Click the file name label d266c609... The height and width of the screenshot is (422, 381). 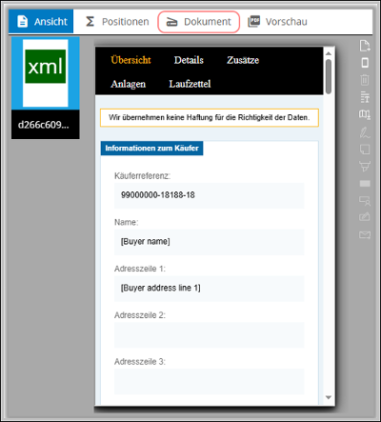(44, 125)
